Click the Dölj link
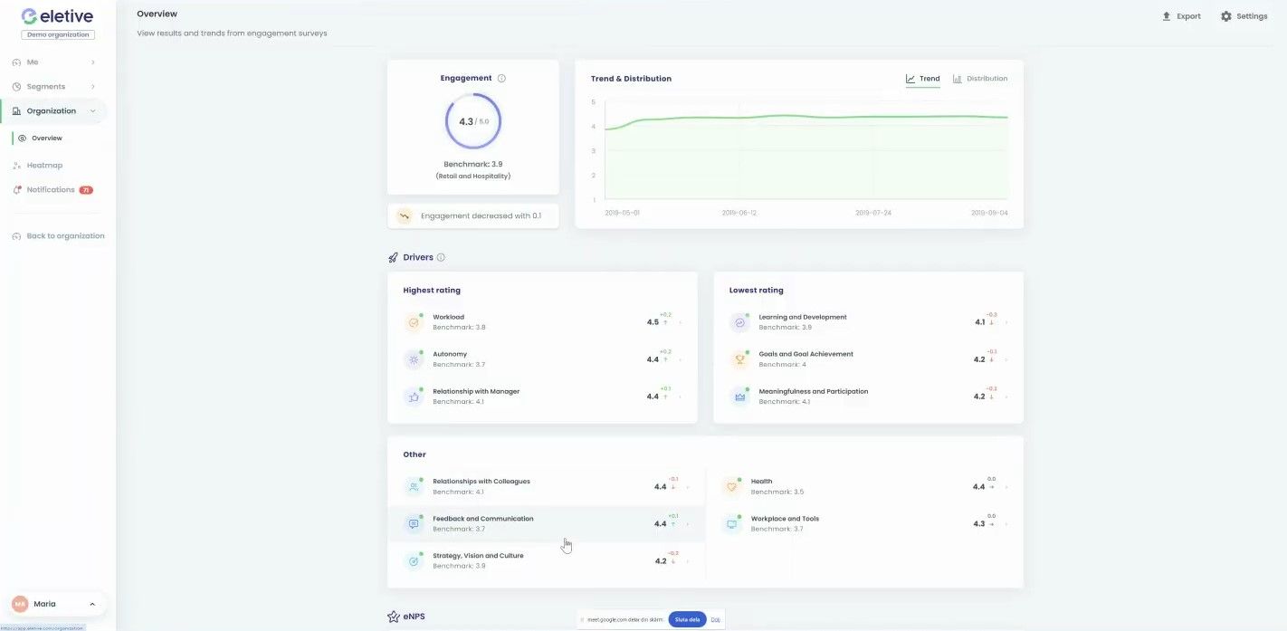This screenshot has height=631, width=1287. pos(715,619)
